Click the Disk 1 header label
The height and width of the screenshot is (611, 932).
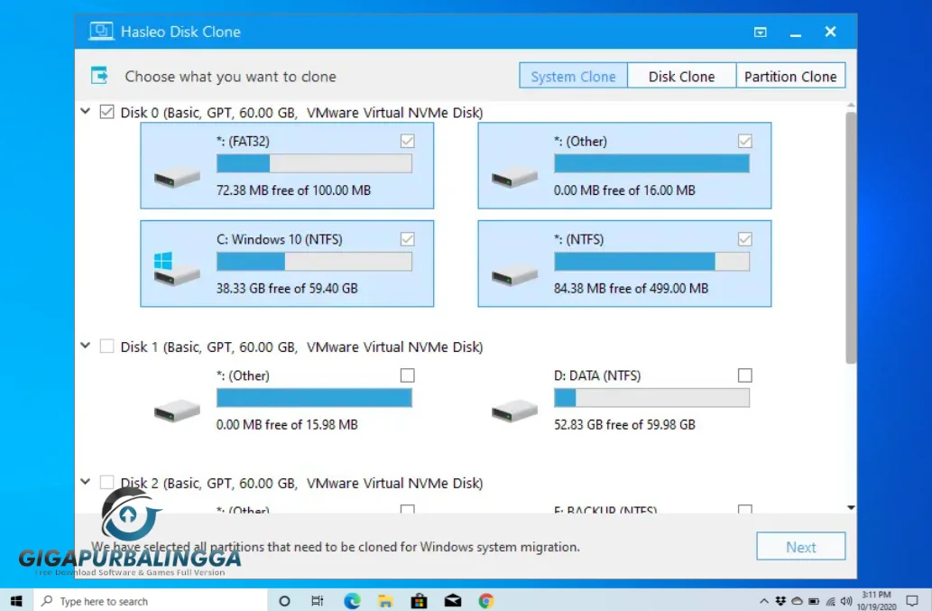(301, 347)
